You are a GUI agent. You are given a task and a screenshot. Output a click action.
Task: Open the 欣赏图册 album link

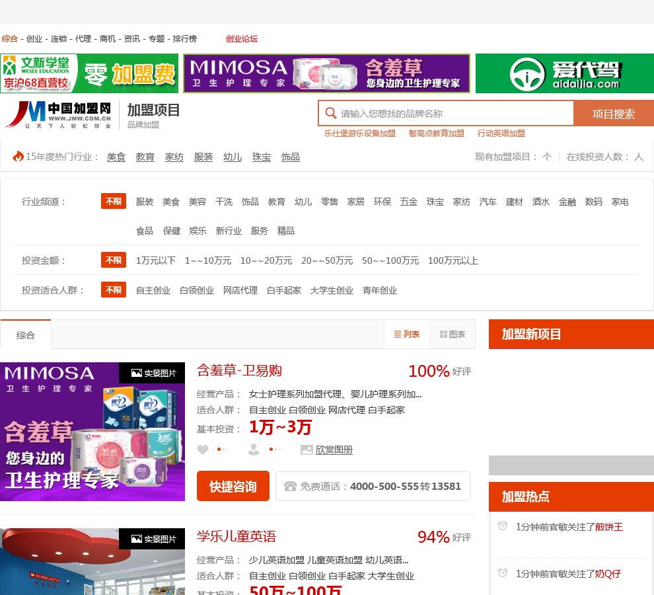(334, 450)
